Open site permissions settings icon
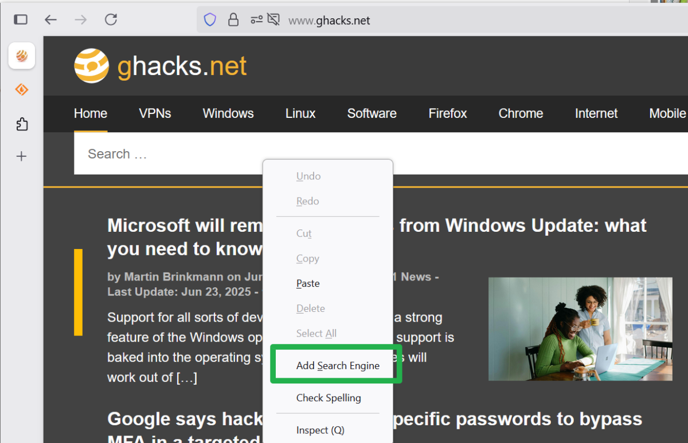 256,20
